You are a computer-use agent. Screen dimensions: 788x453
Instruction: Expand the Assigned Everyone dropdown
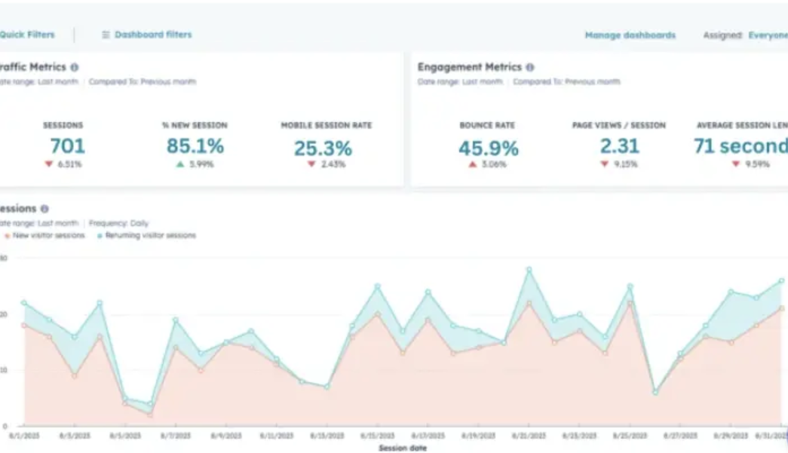coord(767,35)
